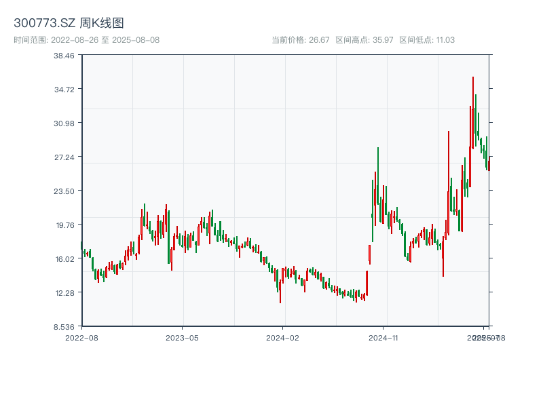Click x-axis label 2023-05

point(182,338)
